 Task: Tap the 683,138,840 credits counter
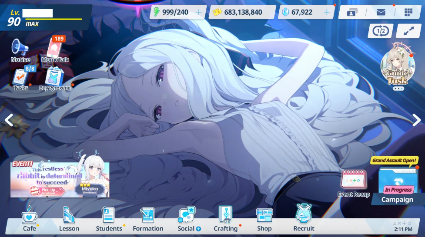pyautogui.click(x=243, y=12)
